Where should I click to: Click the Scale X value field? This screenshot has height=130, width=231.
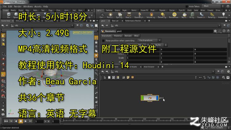(143, 58)
